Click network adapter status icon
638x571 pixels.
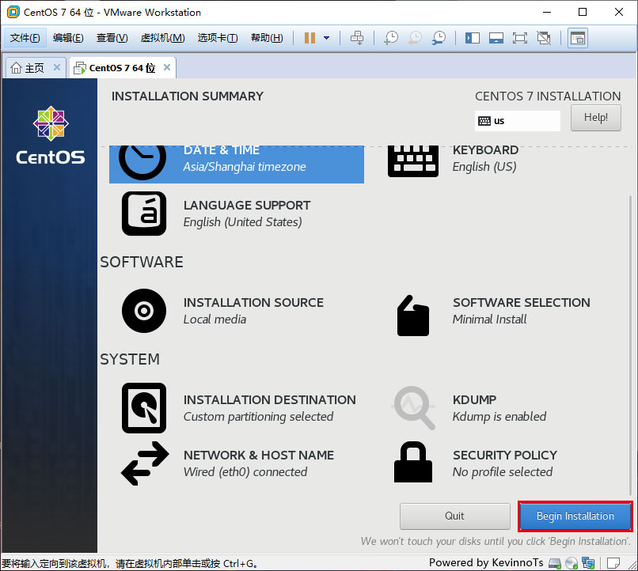point(587,563)
